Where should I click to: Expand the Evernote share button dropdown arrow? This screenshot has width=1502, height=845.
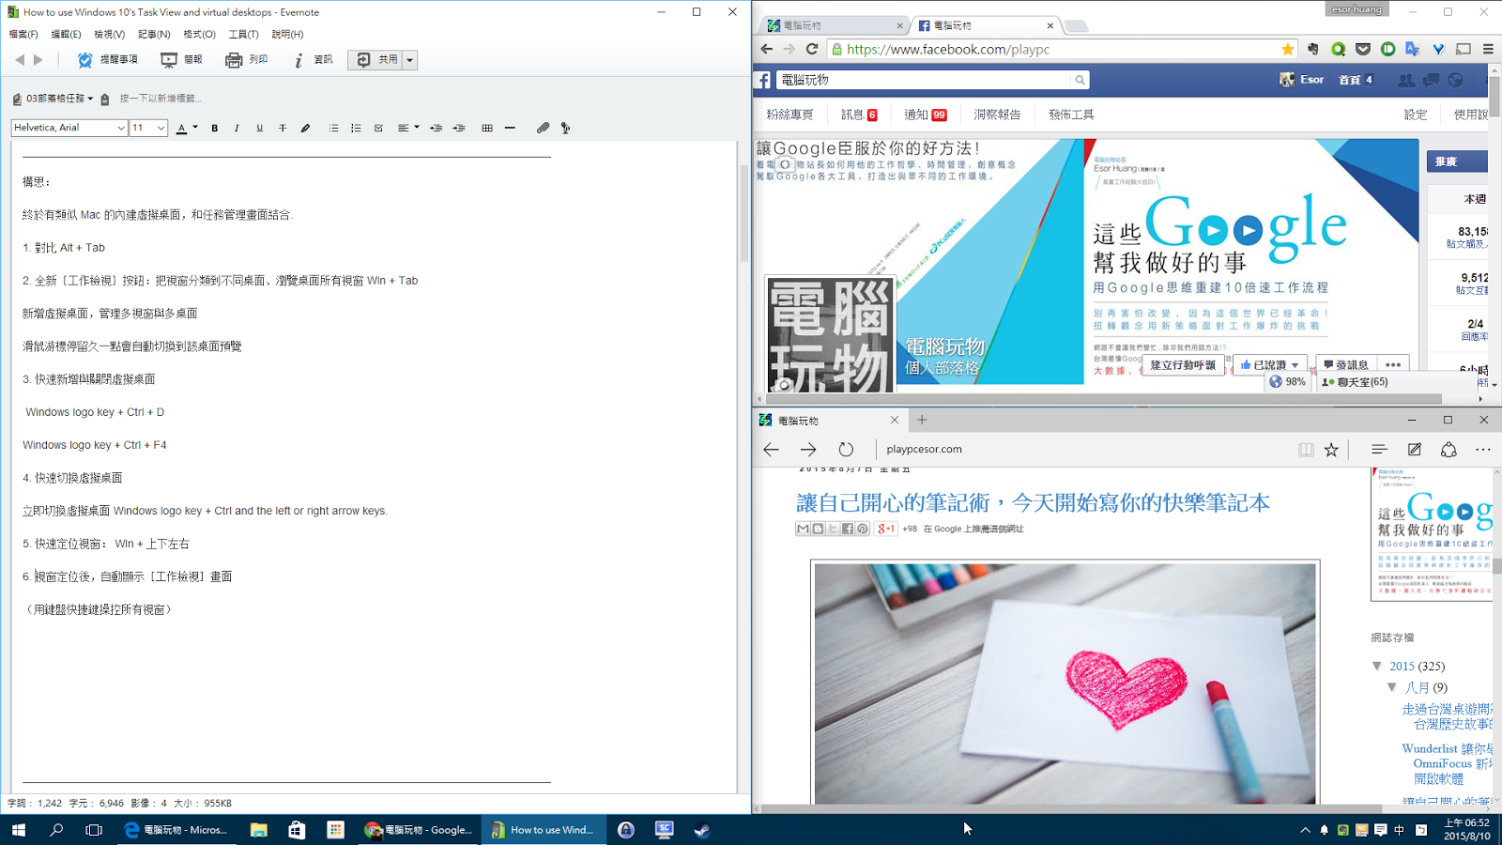point(410,60)
